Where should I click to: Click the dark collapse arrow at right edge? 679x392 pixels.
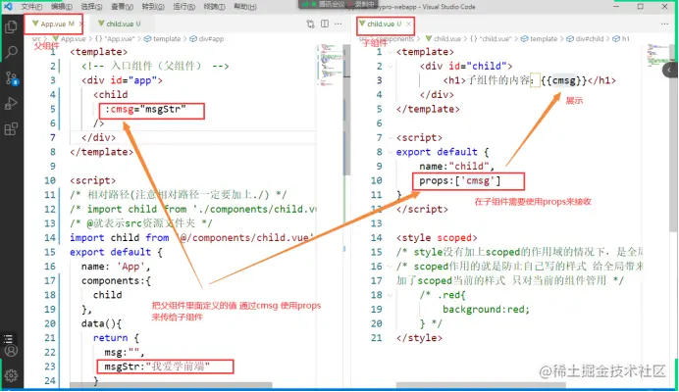coord(669,70)
